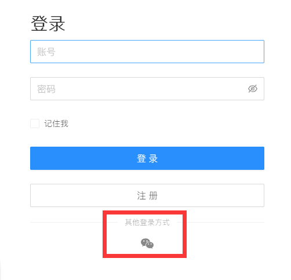Viewport: 291px width, 280px height.
Task: Show password using the crossed-eye icon
Action: pos(253,89)
